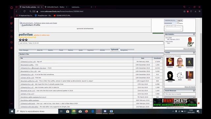Click 'Show All Statistics' link

189,49
